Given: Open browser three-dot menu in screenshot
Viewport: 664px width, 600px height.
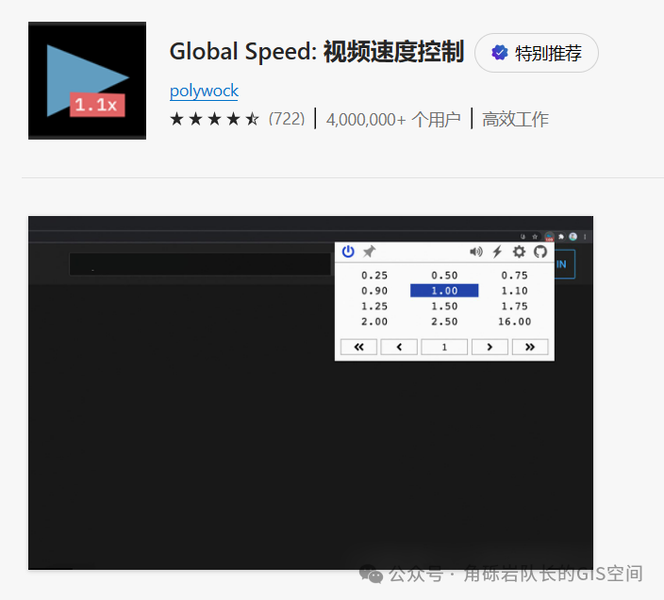Looking at the screenshot, I should click(585, 237).
